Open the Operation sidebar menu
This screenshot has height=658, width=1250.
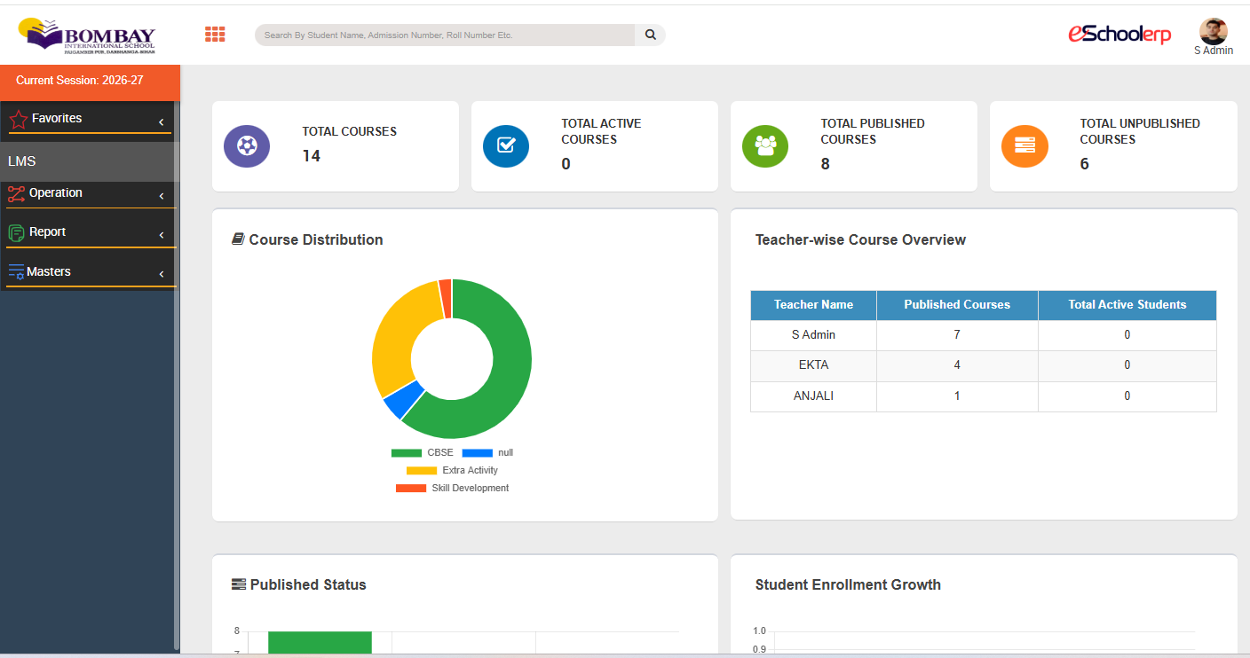click(89, 194)
